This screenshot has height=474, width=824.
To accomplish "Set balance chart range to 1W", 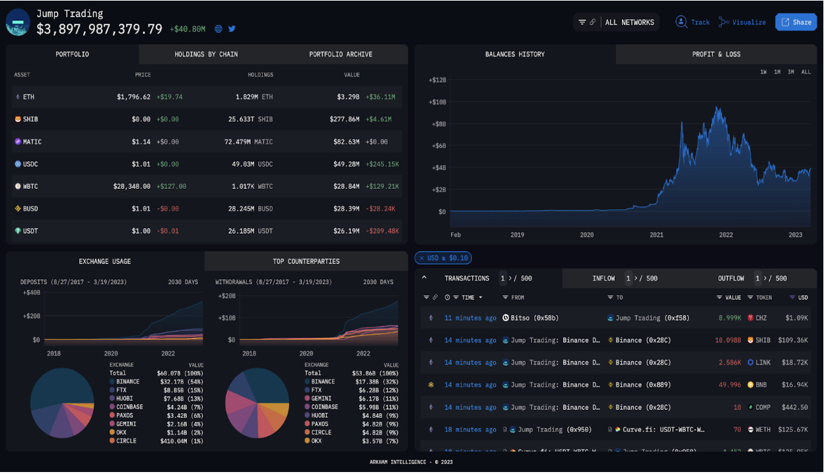I will click(763, 72).
